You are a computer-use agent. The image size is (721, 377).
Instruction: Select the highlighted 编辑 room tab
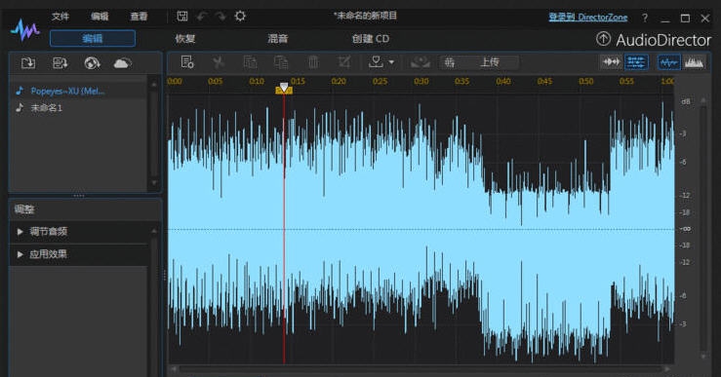click(93, 39)
